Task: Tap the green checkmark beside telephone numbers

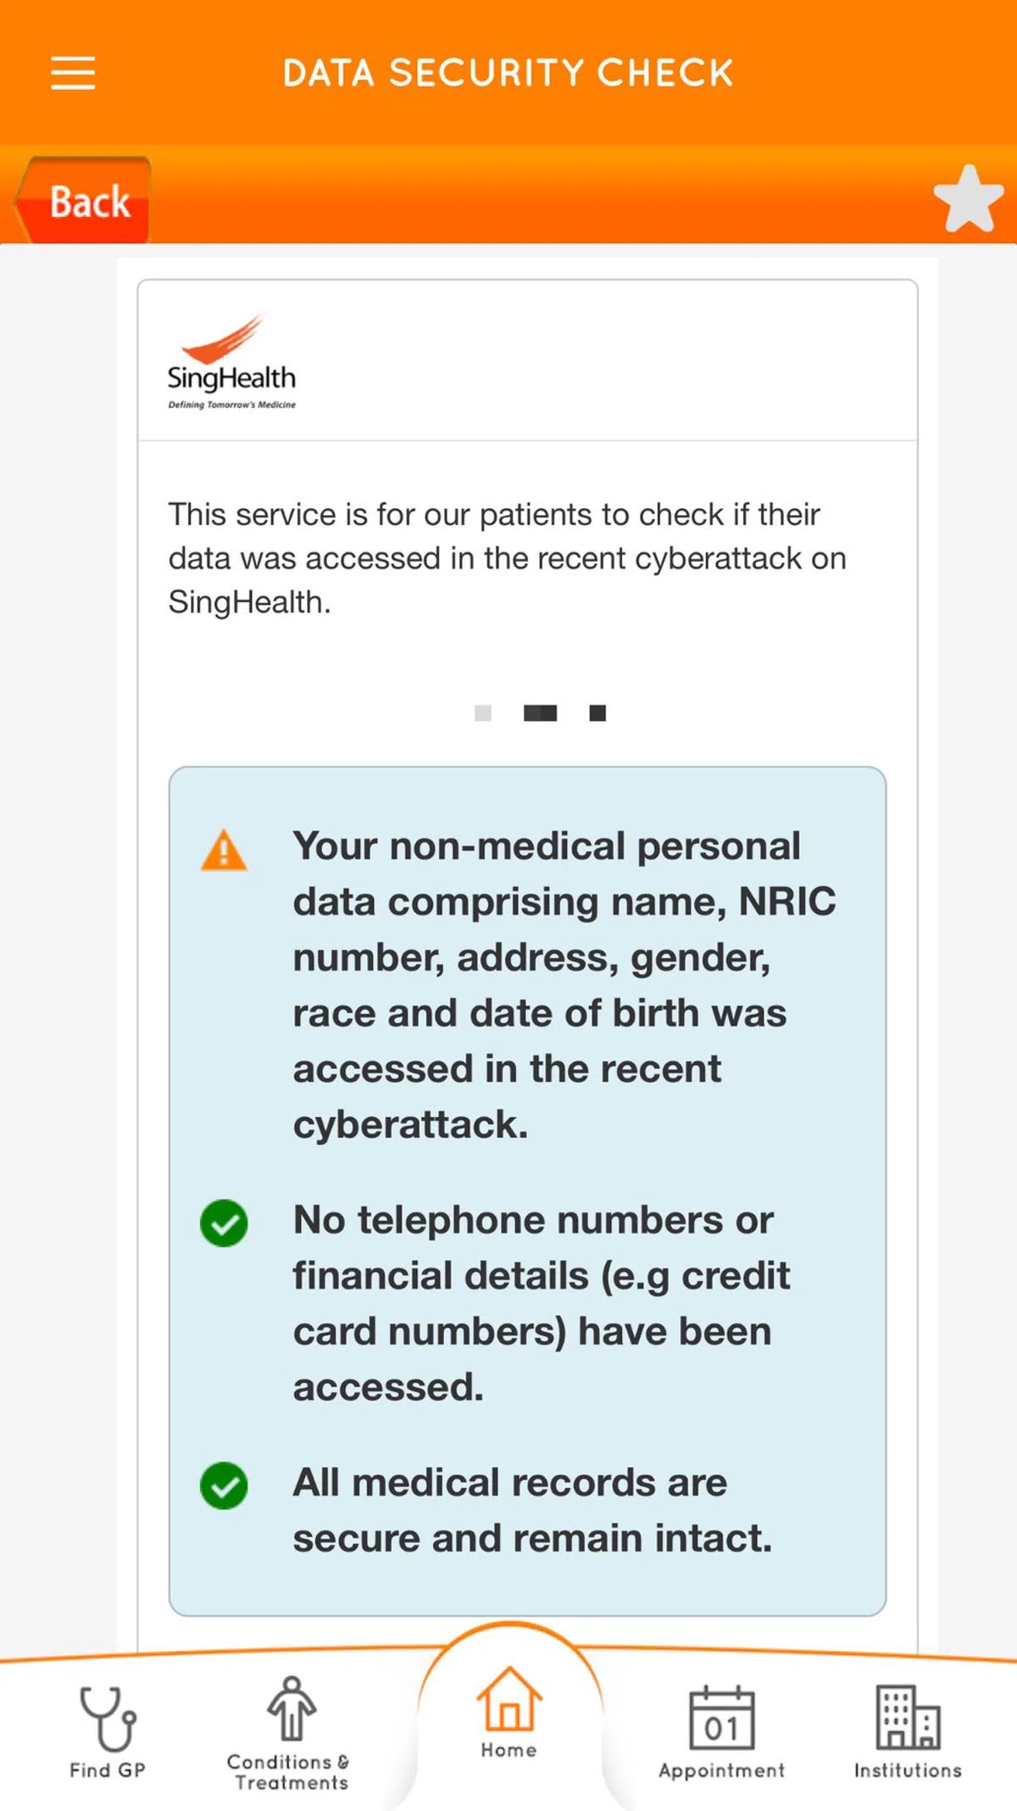Action: (224, 1223)
